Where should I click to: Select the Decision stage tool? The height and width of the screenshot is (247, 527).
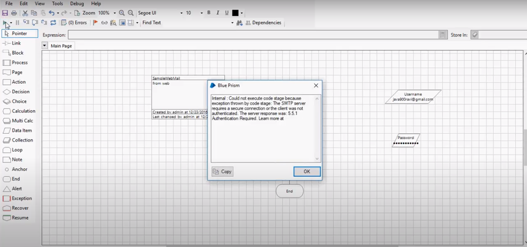[20, 92]
